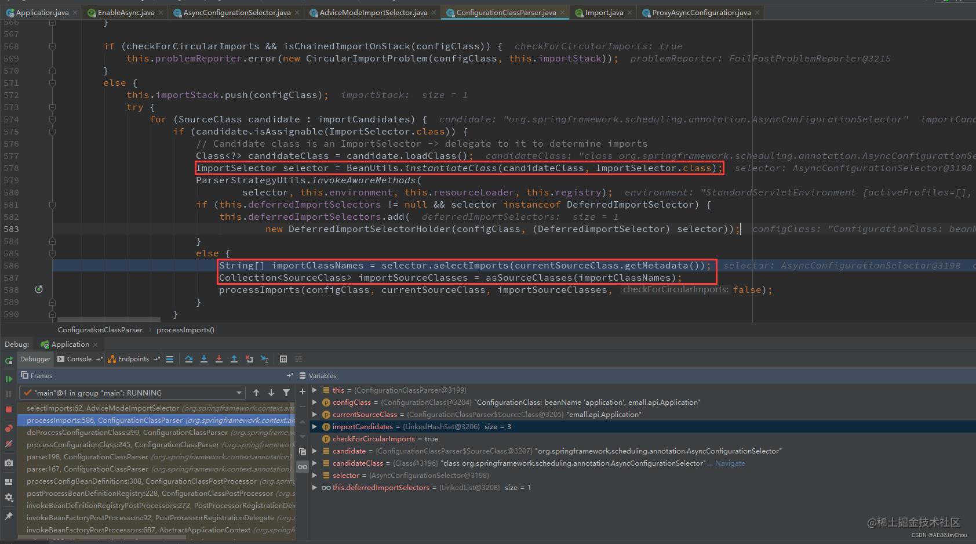Switch to Console tab
Image resolution: width=976 pixels, height=544 pixels.
point(79,359)
